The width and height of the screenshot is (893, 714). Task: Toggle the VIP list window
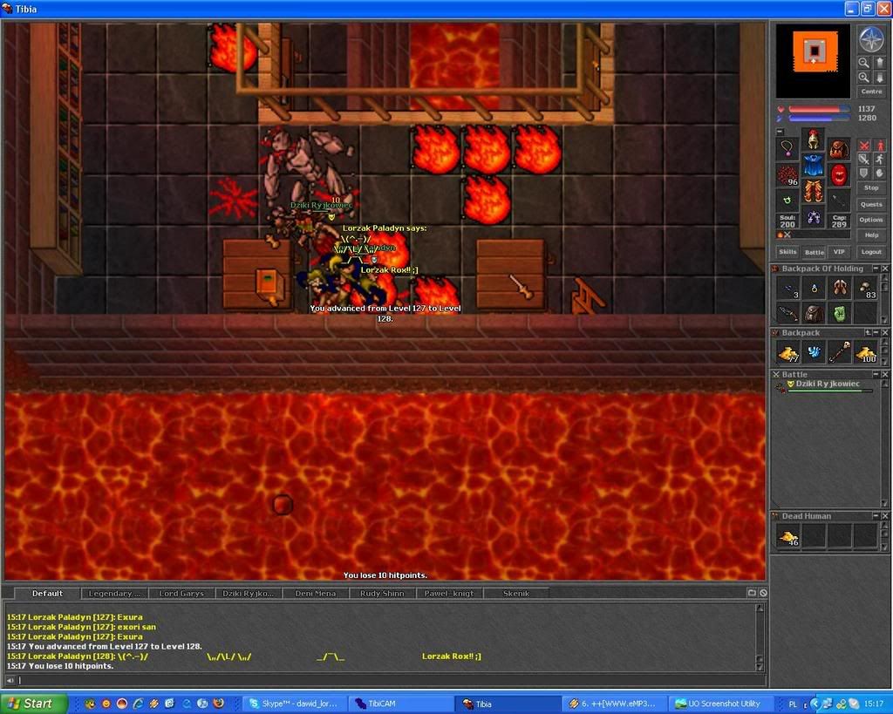[839, 252]
